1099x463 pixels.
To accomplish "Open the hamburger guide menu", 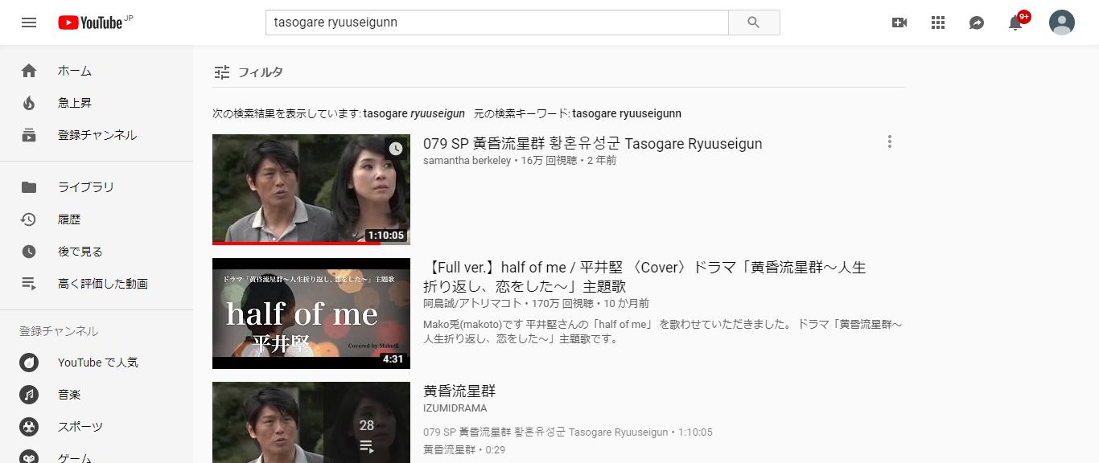I will [29, 23].
